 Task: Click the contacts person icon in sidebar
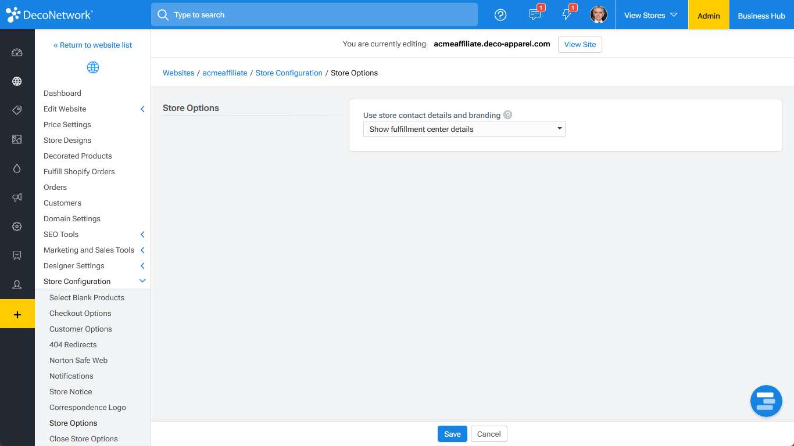[x=17, y=285]
